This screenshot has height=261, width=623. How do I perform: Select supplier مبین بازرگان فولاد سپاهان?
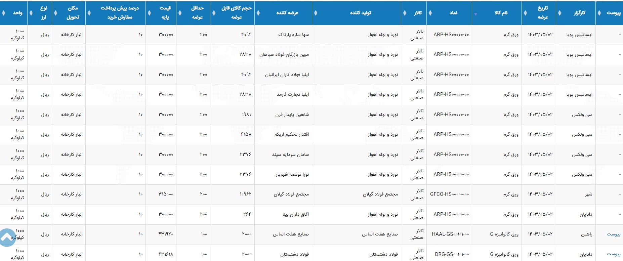(284, 54)
